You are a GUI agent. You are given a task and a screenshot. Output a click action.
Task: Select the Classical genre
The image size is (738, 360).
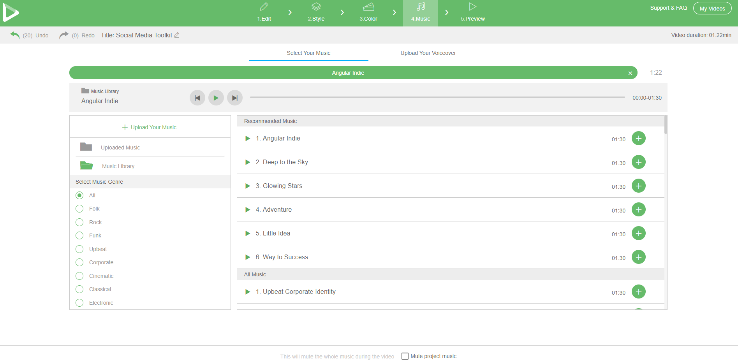(79, 289)
